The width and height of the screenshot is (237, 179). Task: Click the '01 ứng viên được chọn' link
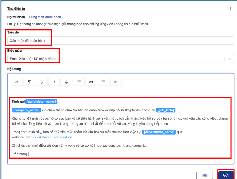coord(44,17)
